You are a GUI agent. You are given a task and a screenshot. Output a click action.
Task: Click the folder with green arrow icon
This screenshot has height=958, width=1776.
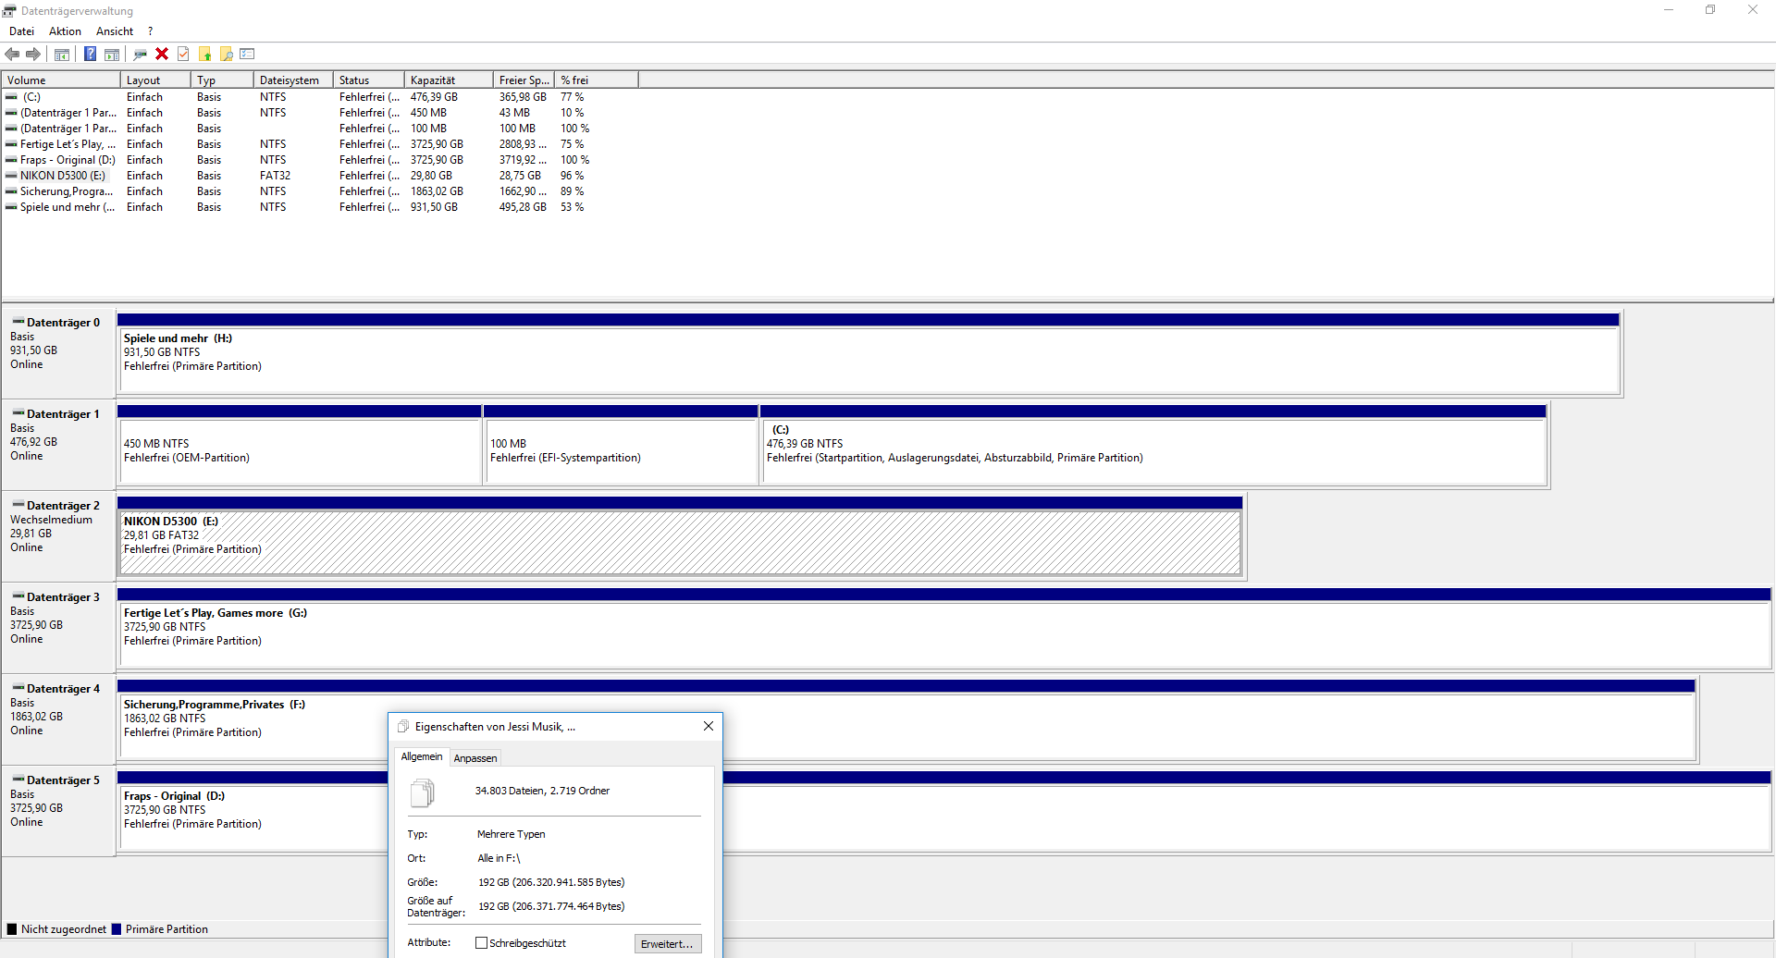tap(205, 54)
